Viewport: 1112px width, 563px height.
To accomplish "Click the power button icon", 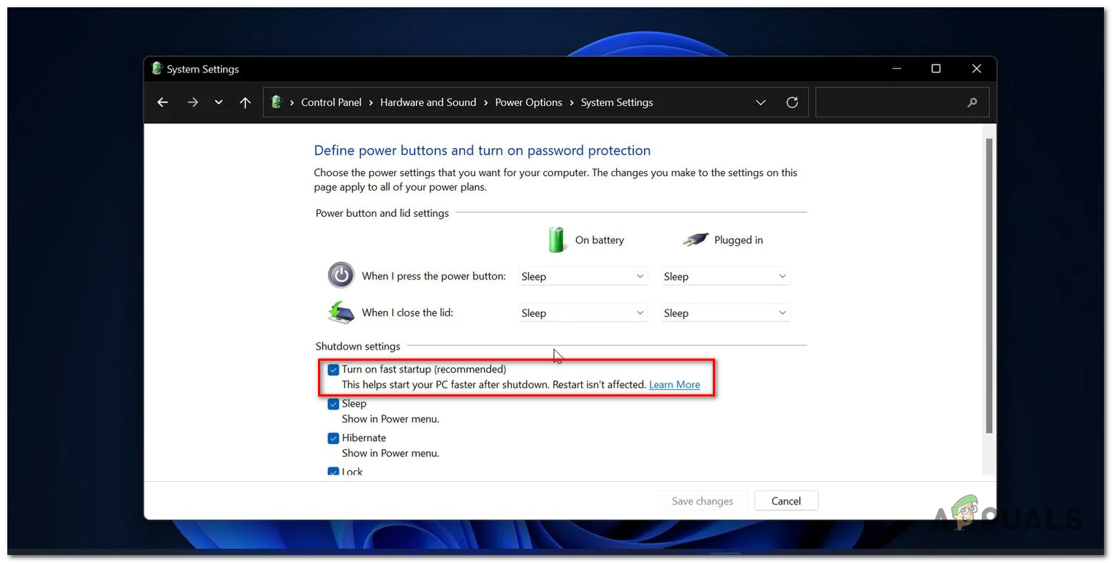I will click(341, 275).
